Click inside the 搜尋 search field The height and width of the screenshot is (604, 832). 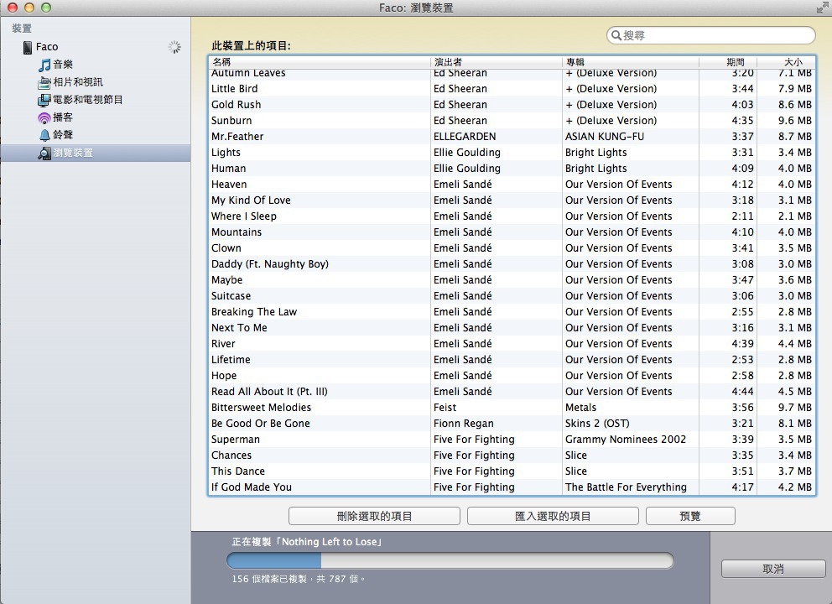711,35
